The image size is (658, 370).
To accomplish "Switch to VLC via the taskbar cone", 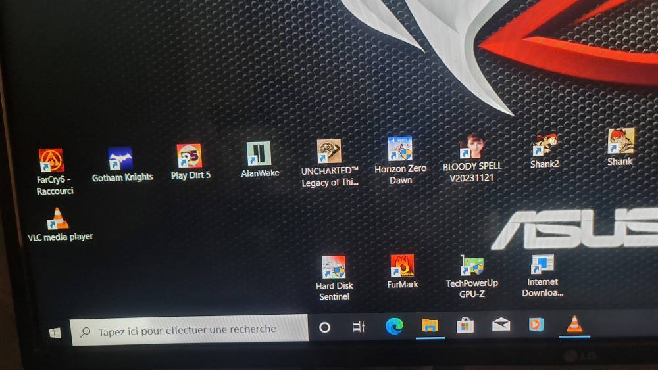I will 574,324.
